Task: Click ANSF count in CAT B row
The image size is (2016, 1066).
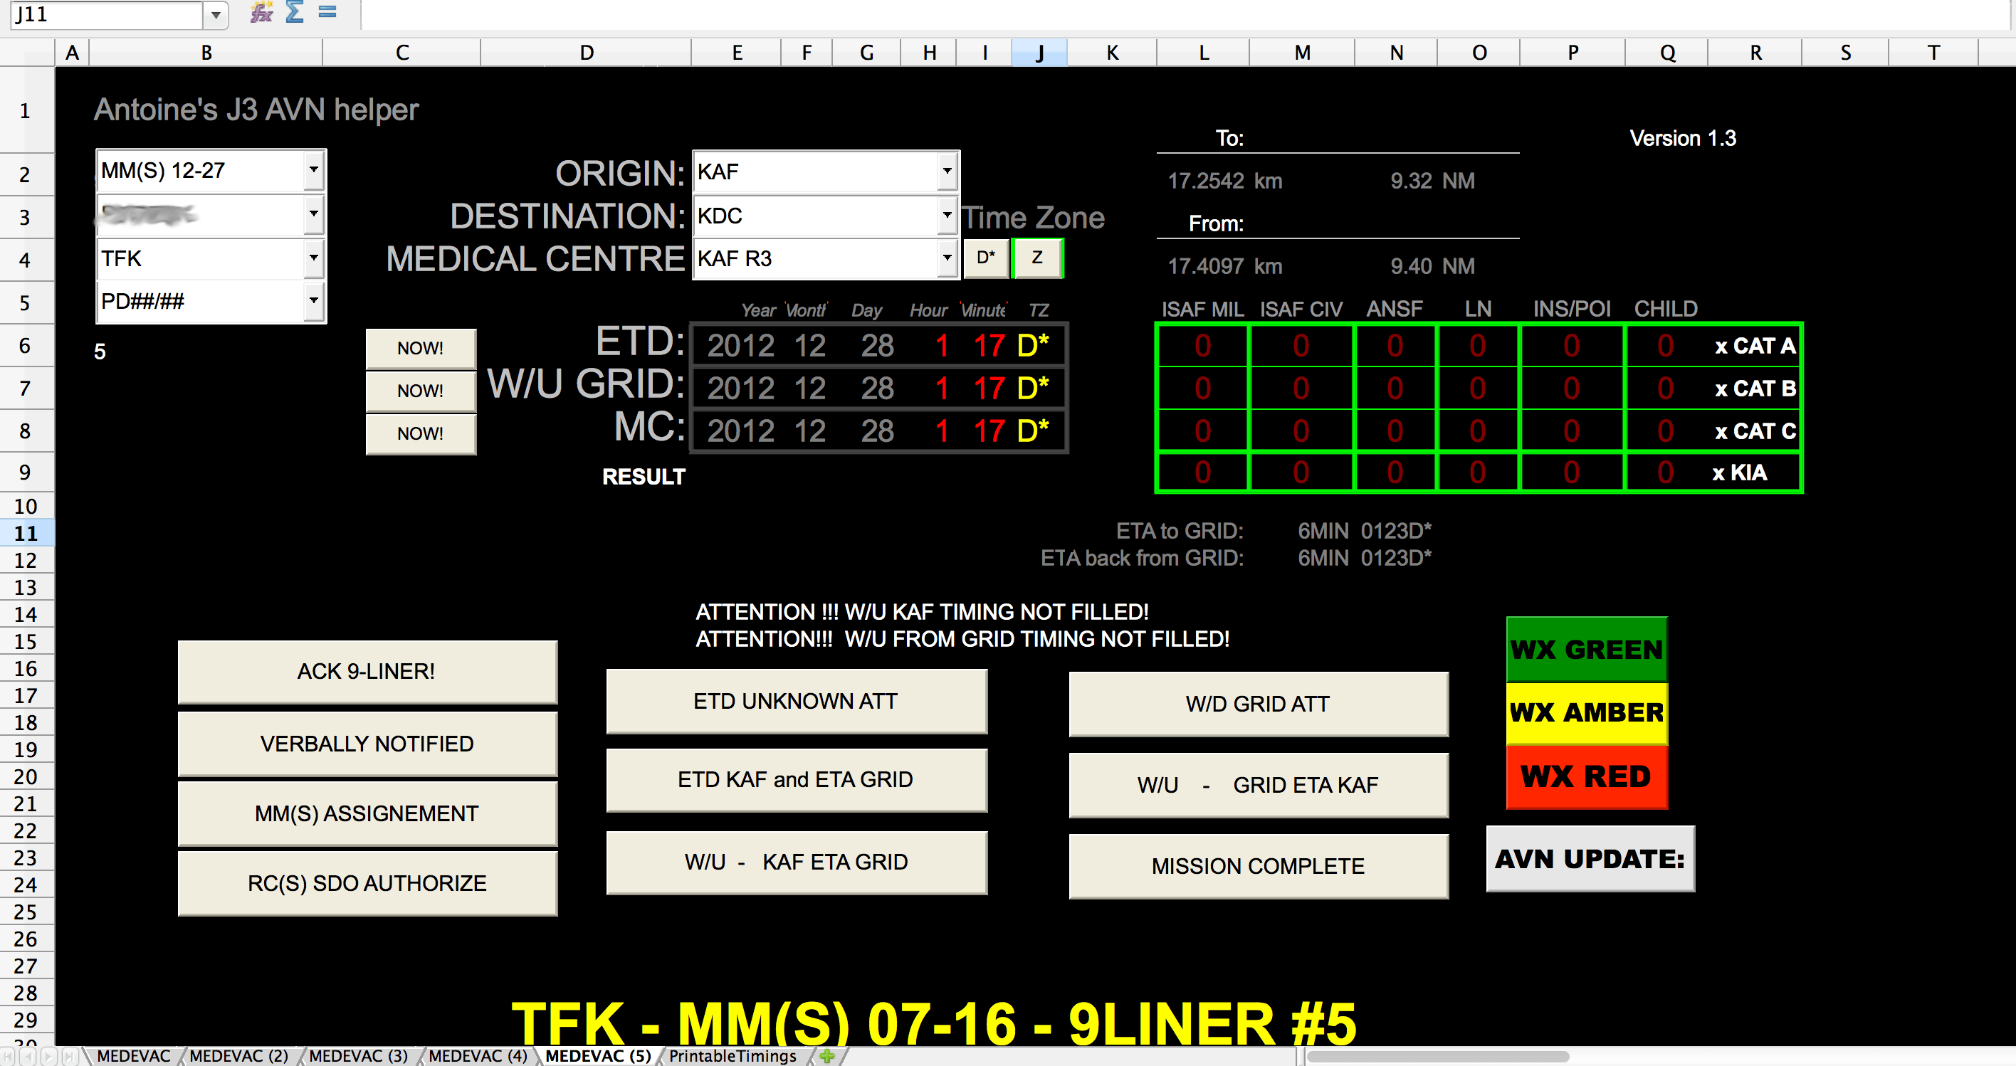Action: (1395, 389)
